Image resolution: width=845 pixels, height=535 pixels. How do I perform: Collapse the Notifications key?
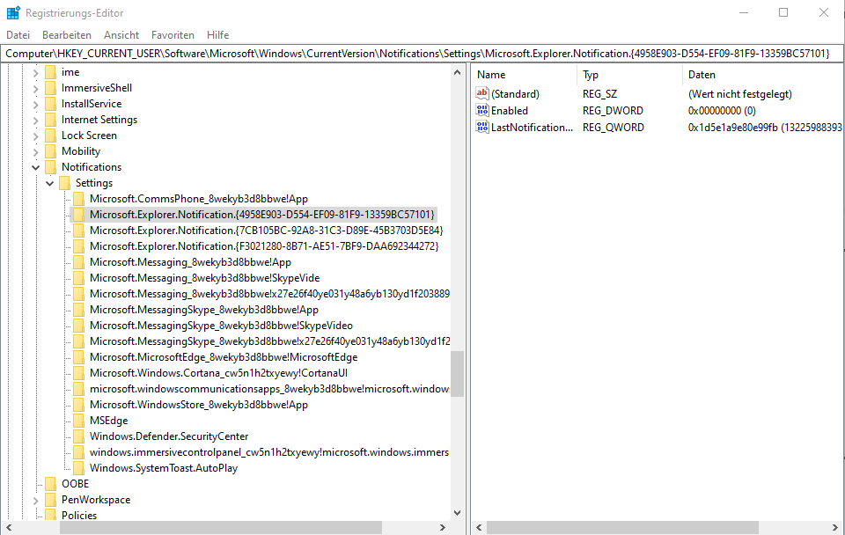click(35, 167)
